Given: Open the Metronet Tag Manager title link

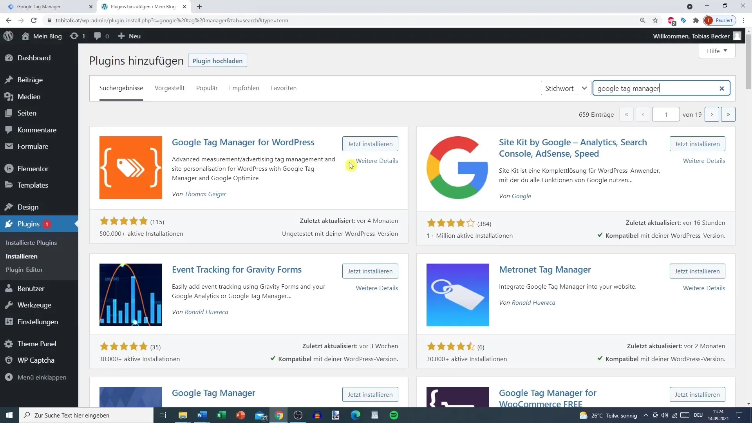Looking at the screenshot, I should click(545, 269).
